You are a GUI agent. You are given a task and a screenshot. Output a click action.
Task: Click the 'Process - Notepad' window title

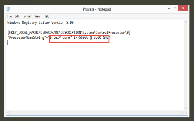tap(97, 9)
